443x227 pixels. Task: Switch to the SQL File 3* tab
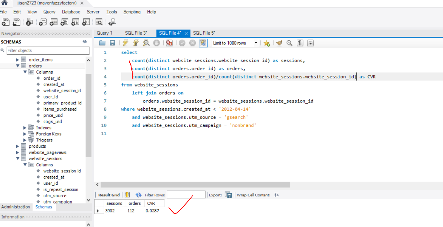pos(136,33)
